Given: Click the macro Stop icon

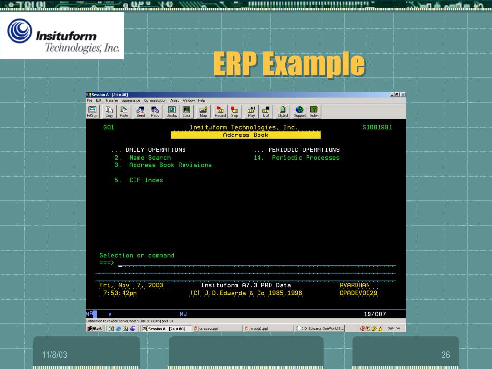Looking at the screenshot, I should [234, 111].
